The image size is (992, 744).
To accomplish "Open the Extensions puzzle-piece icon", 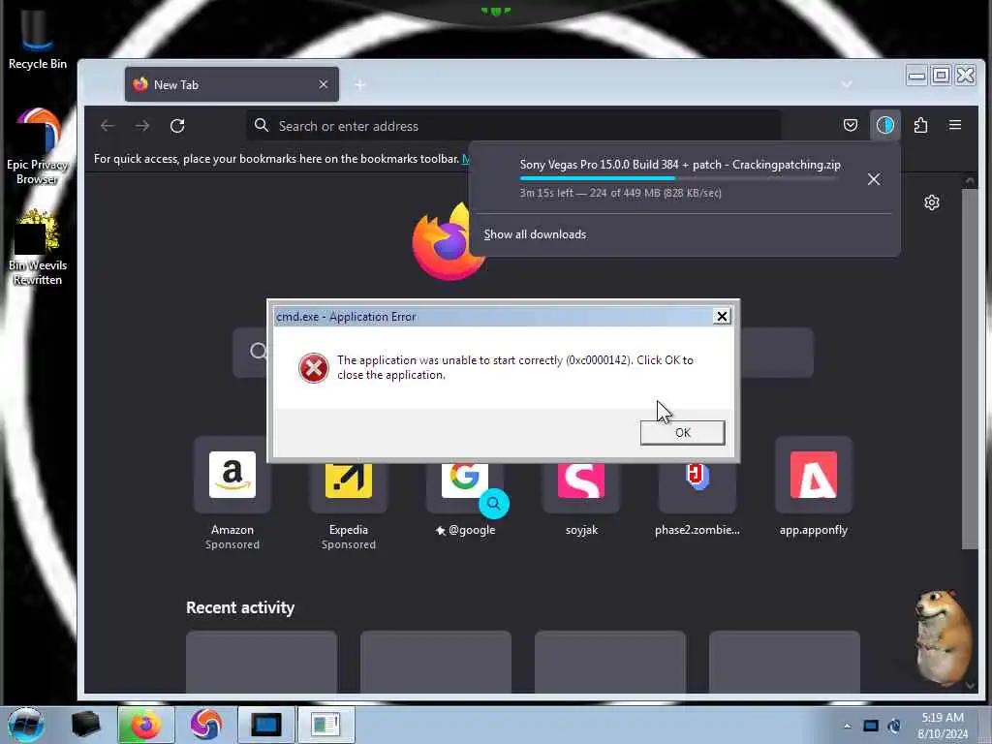I will click(x=920, y=125).
